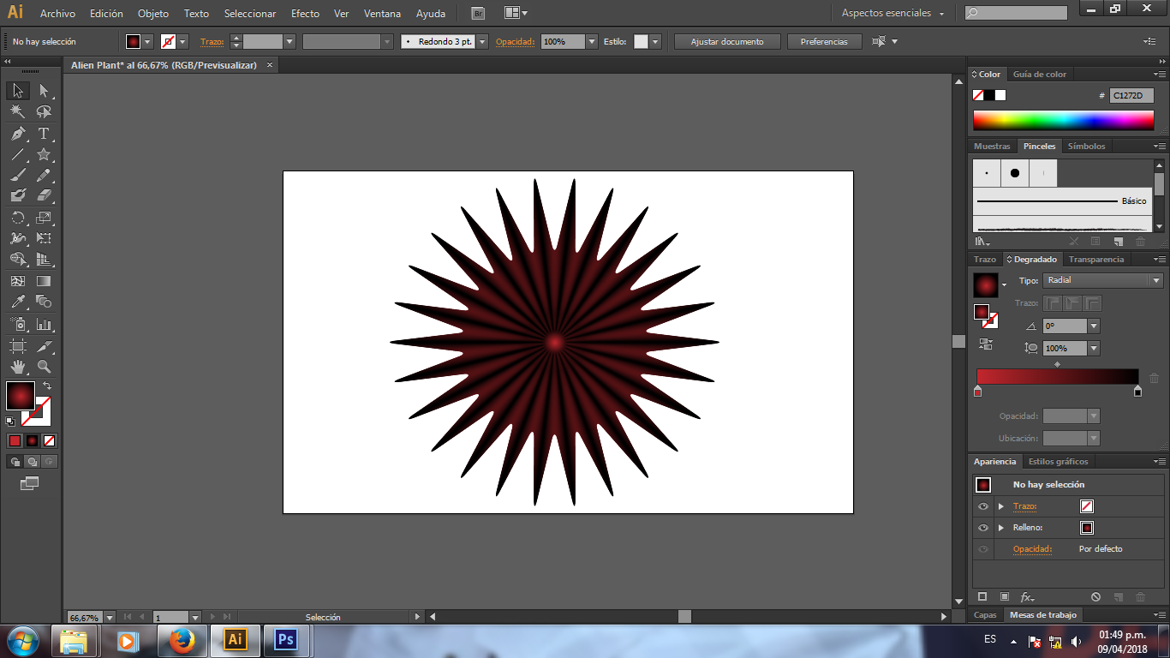Select the Selection (black arrow) tool
The image size is (1170, 658).
pyautogui.click(x=18, y=91)
